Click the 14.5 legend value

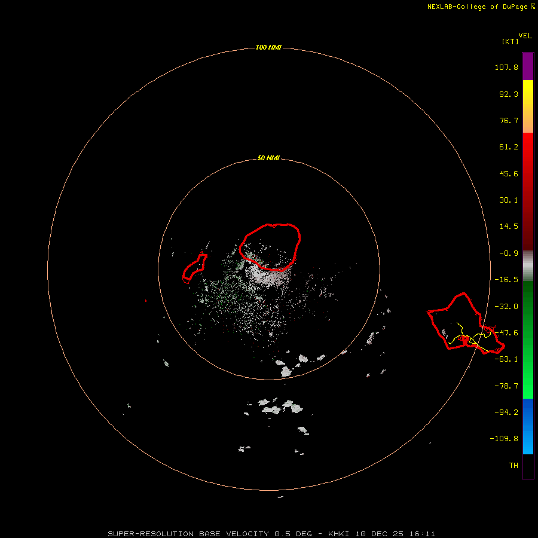click(x=509, y=227)
